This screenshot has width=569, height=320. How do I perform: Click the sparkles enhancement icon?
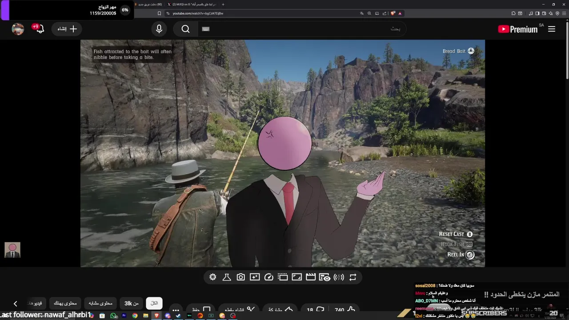(255, 277)
